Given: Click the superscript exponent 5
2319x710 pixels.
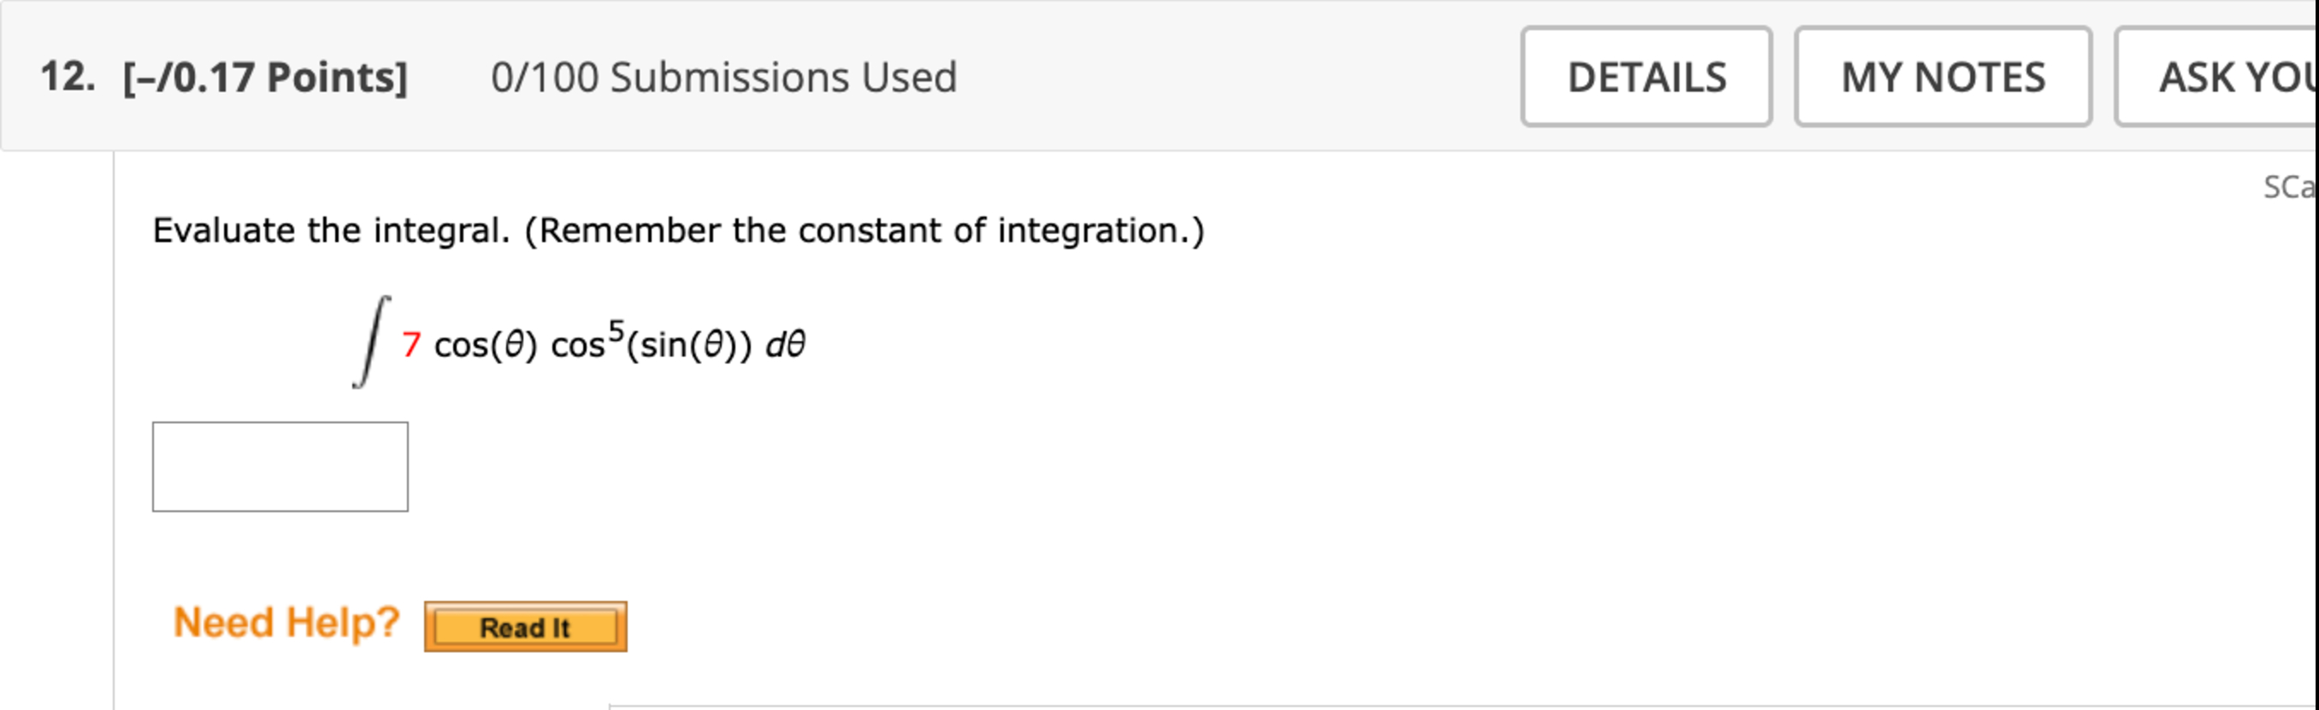Looking at the screenshot, I should pyautogui.click(x=616, y=332).
